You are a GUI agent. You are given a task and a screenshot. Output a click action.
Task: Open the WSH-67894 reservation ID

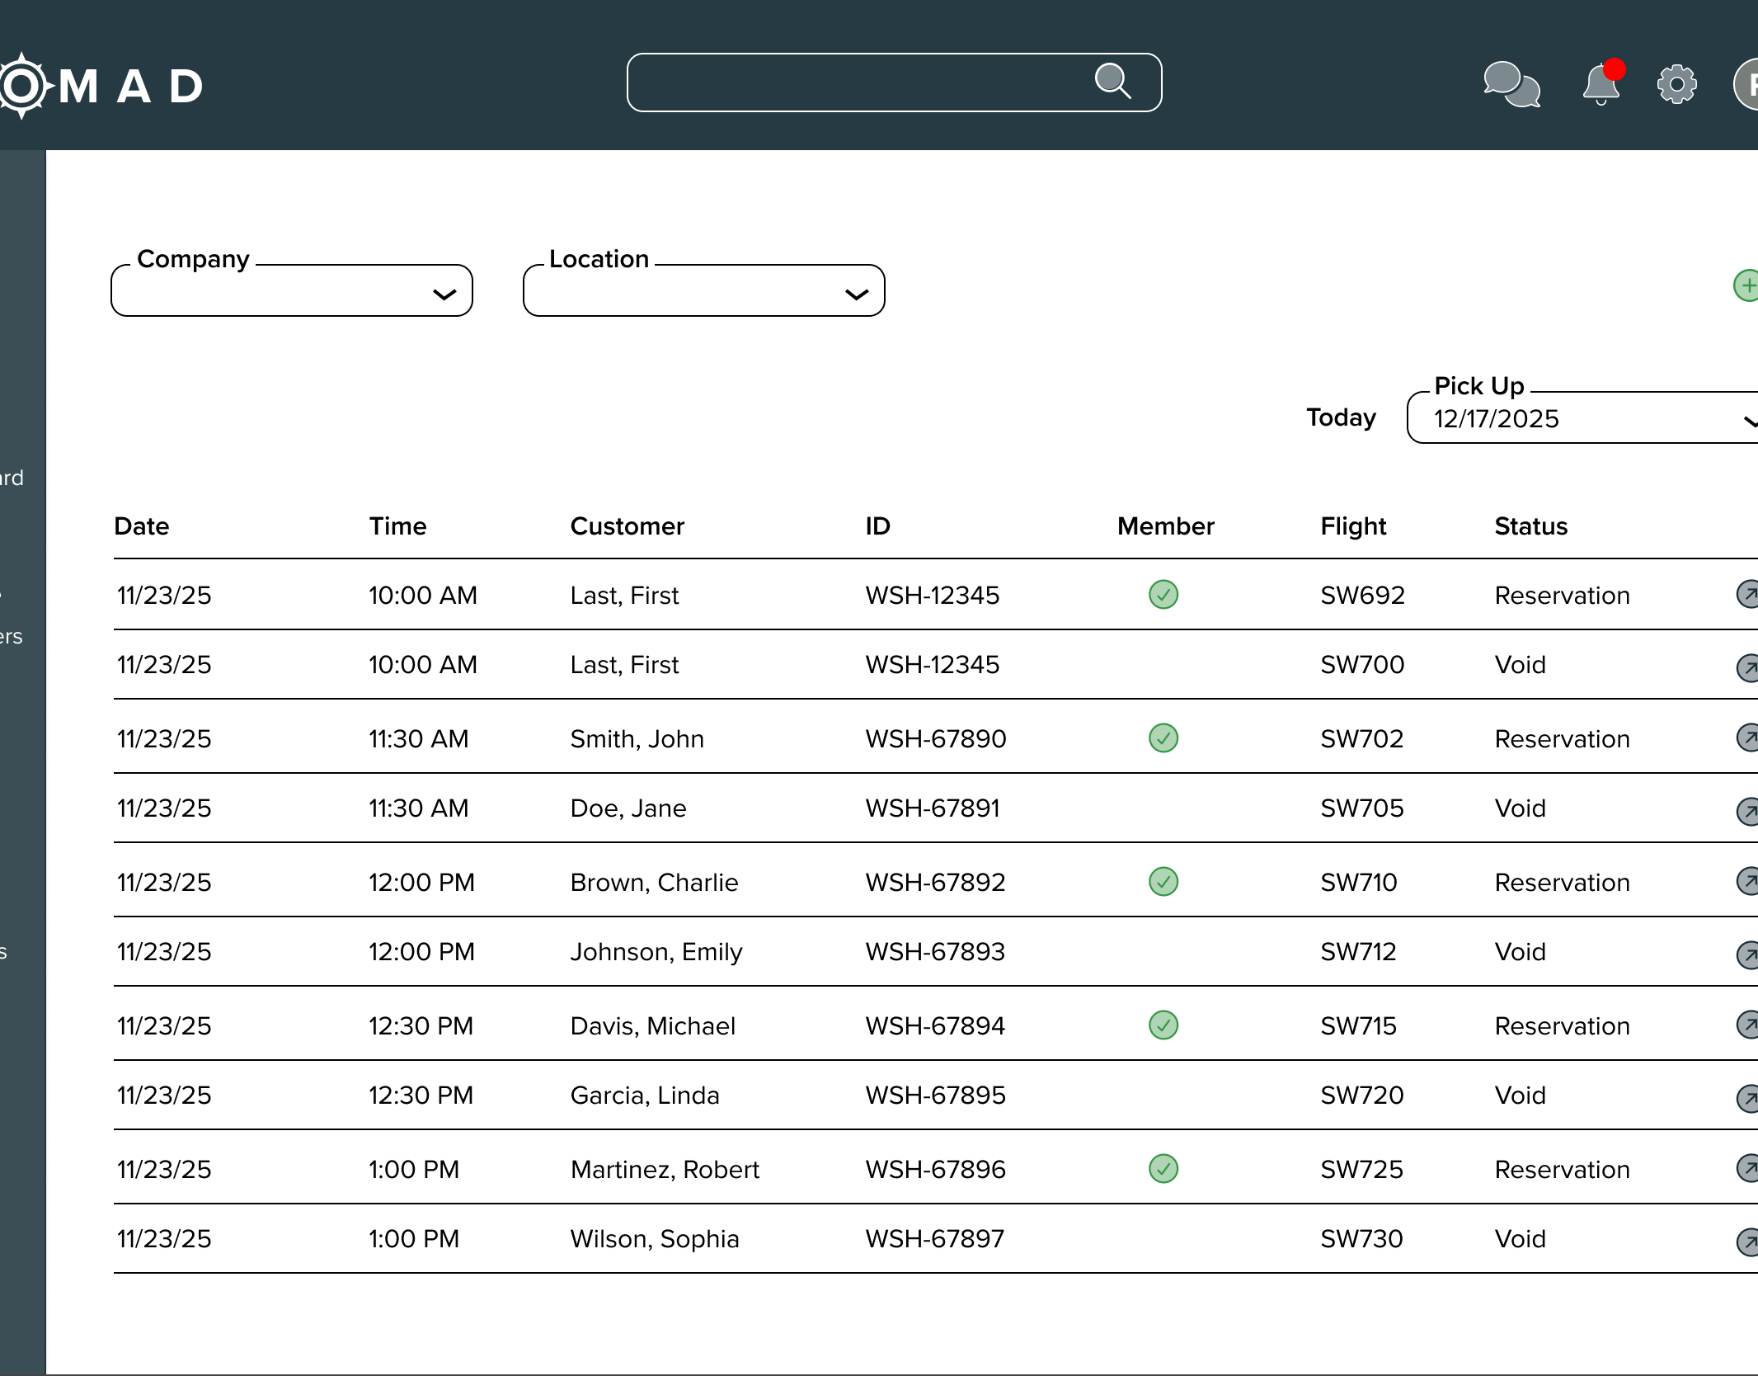935,1025
